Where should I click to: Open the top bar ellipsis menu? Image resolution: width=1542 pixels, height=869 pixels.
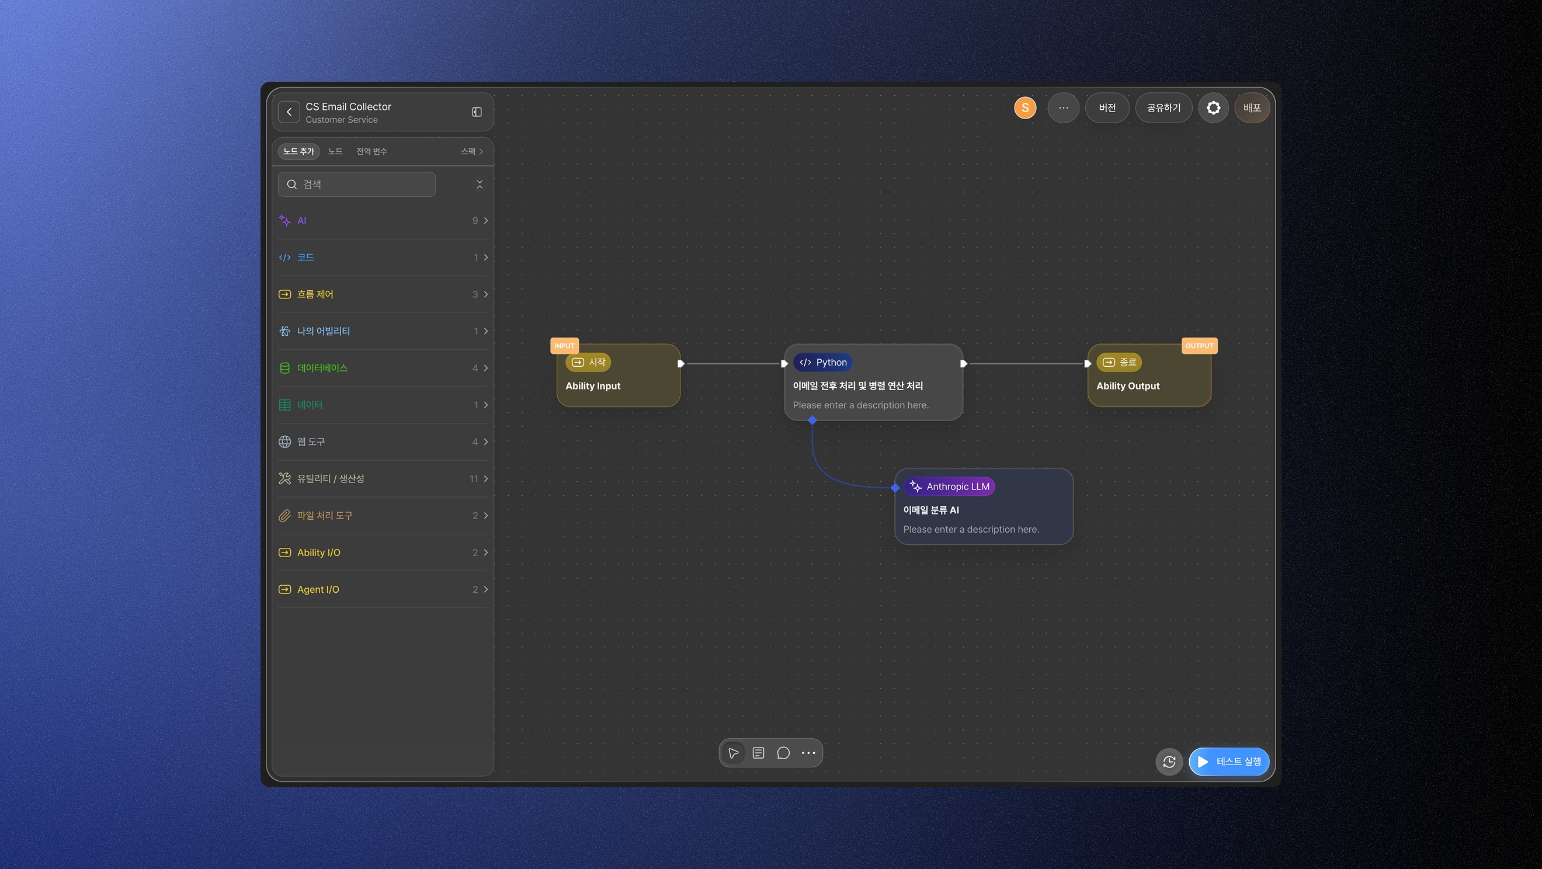(1063, 107)
